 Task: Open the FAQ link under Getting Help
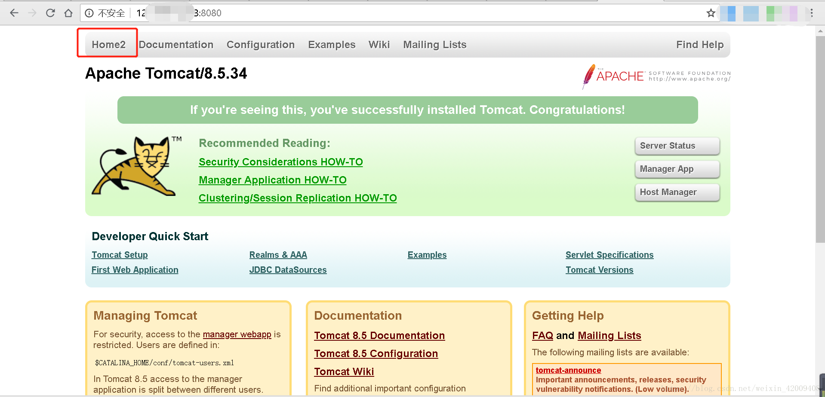tap(542, 336)
